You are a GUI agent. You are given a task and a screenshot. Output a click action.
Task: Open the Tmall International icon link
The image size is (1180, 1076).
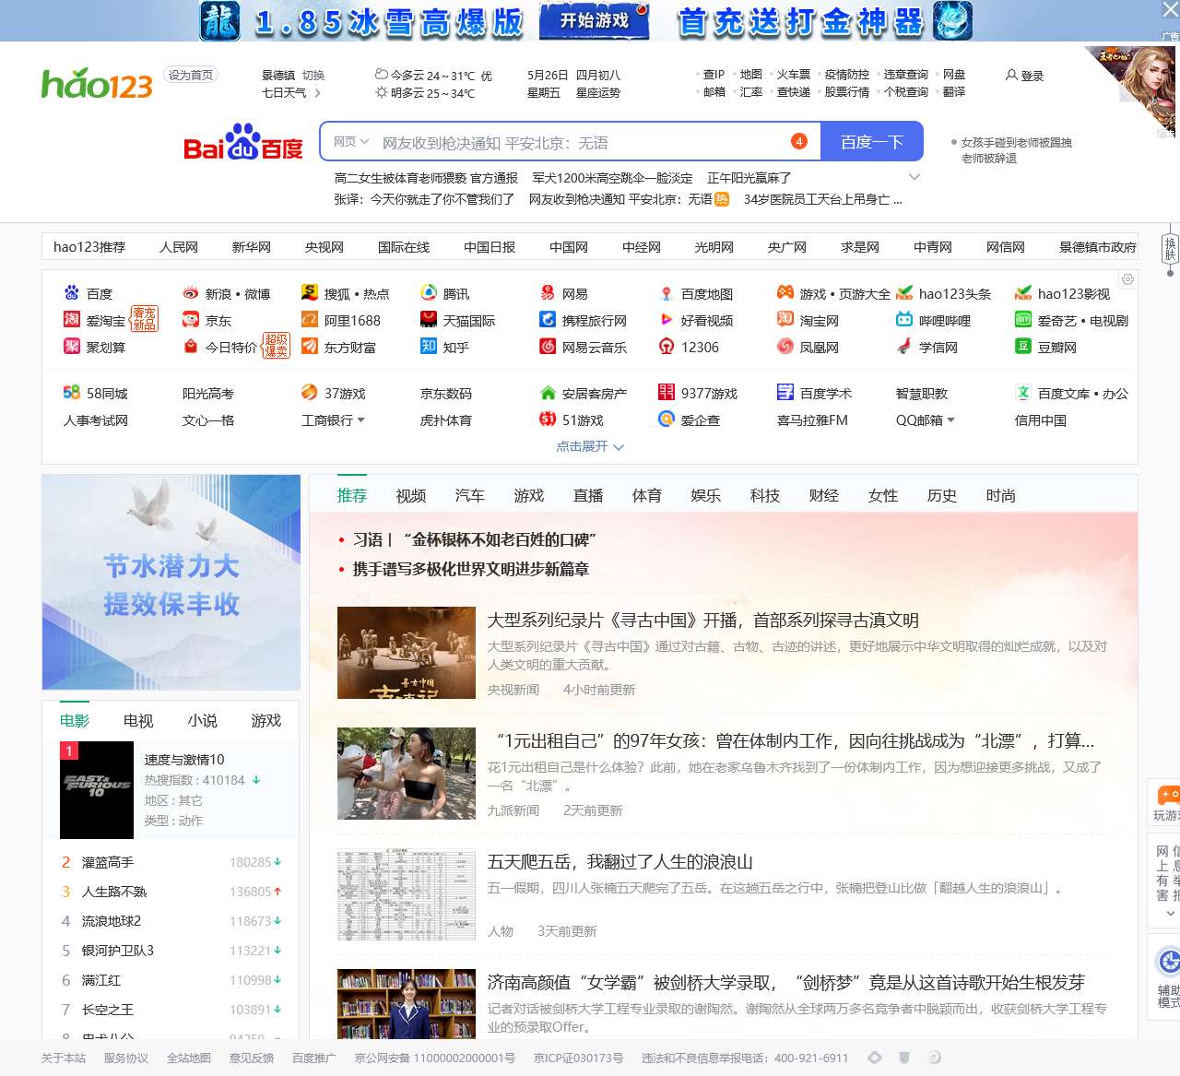(428, 320)
